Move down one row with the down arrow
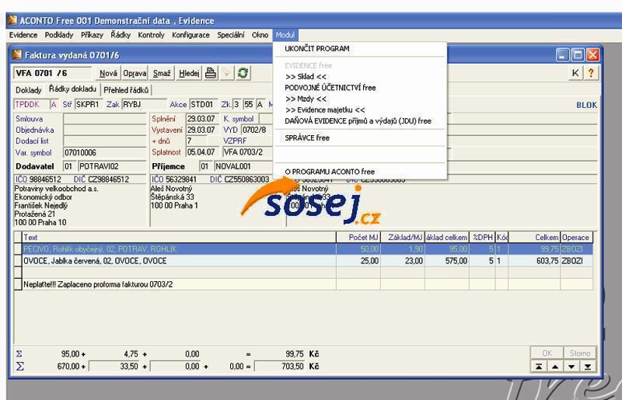The image size is (622, 400). pyautogui.click(x=571, y=367)
